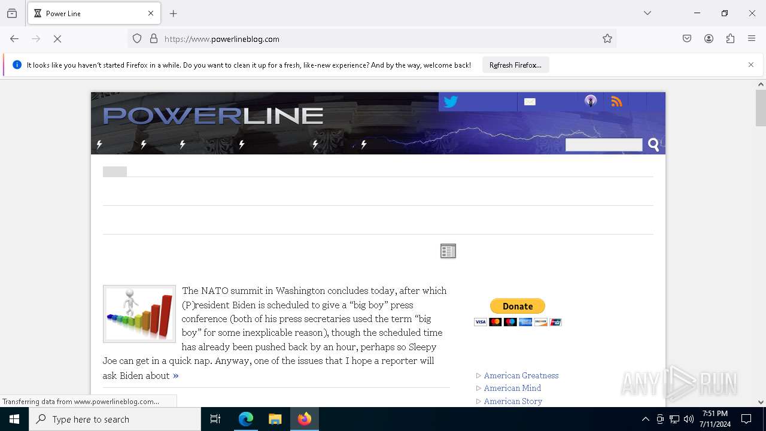This screenshot has width=766, height=431.
Task: Click the page scrollbar down arrow
Action: pyautogui.click(x=761, y=402)
